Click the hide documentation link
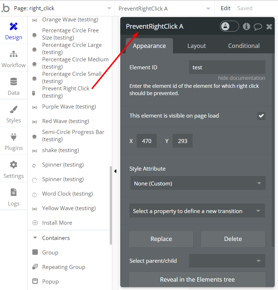 coord(242,78)
